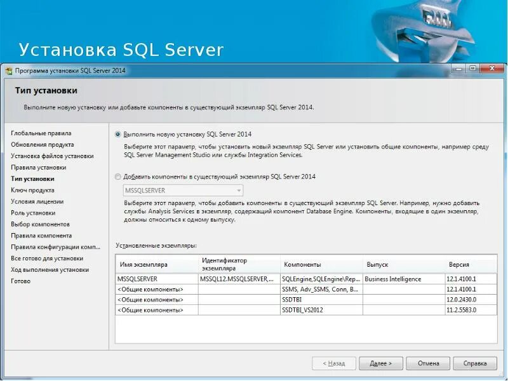508x381 pixels.
Task: Select 'Ход выполнения установки' step
Action: pos(50,269)
